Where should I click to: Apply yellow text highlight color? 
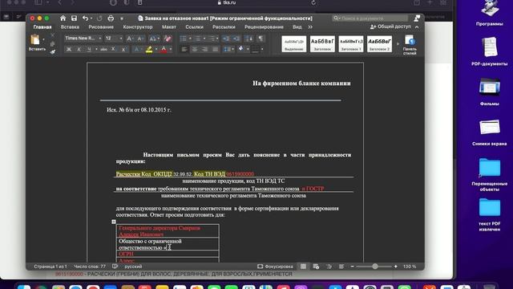[149, 49]
